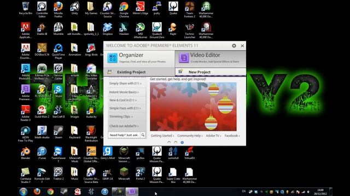Select the Google Chrome desktop icon
The width and height of the screenshot is (350, 196).
point(124,10)
